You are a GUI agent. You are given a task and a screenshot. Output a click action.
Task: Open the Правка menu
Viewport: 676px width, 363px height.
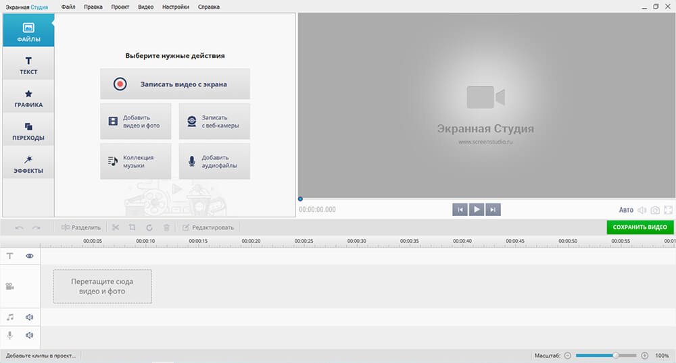pos(93,7)
